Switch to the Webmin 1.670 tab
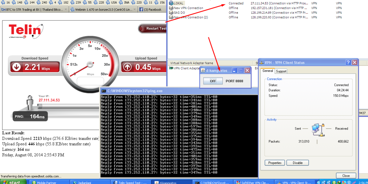 click(x=103, y=9)
